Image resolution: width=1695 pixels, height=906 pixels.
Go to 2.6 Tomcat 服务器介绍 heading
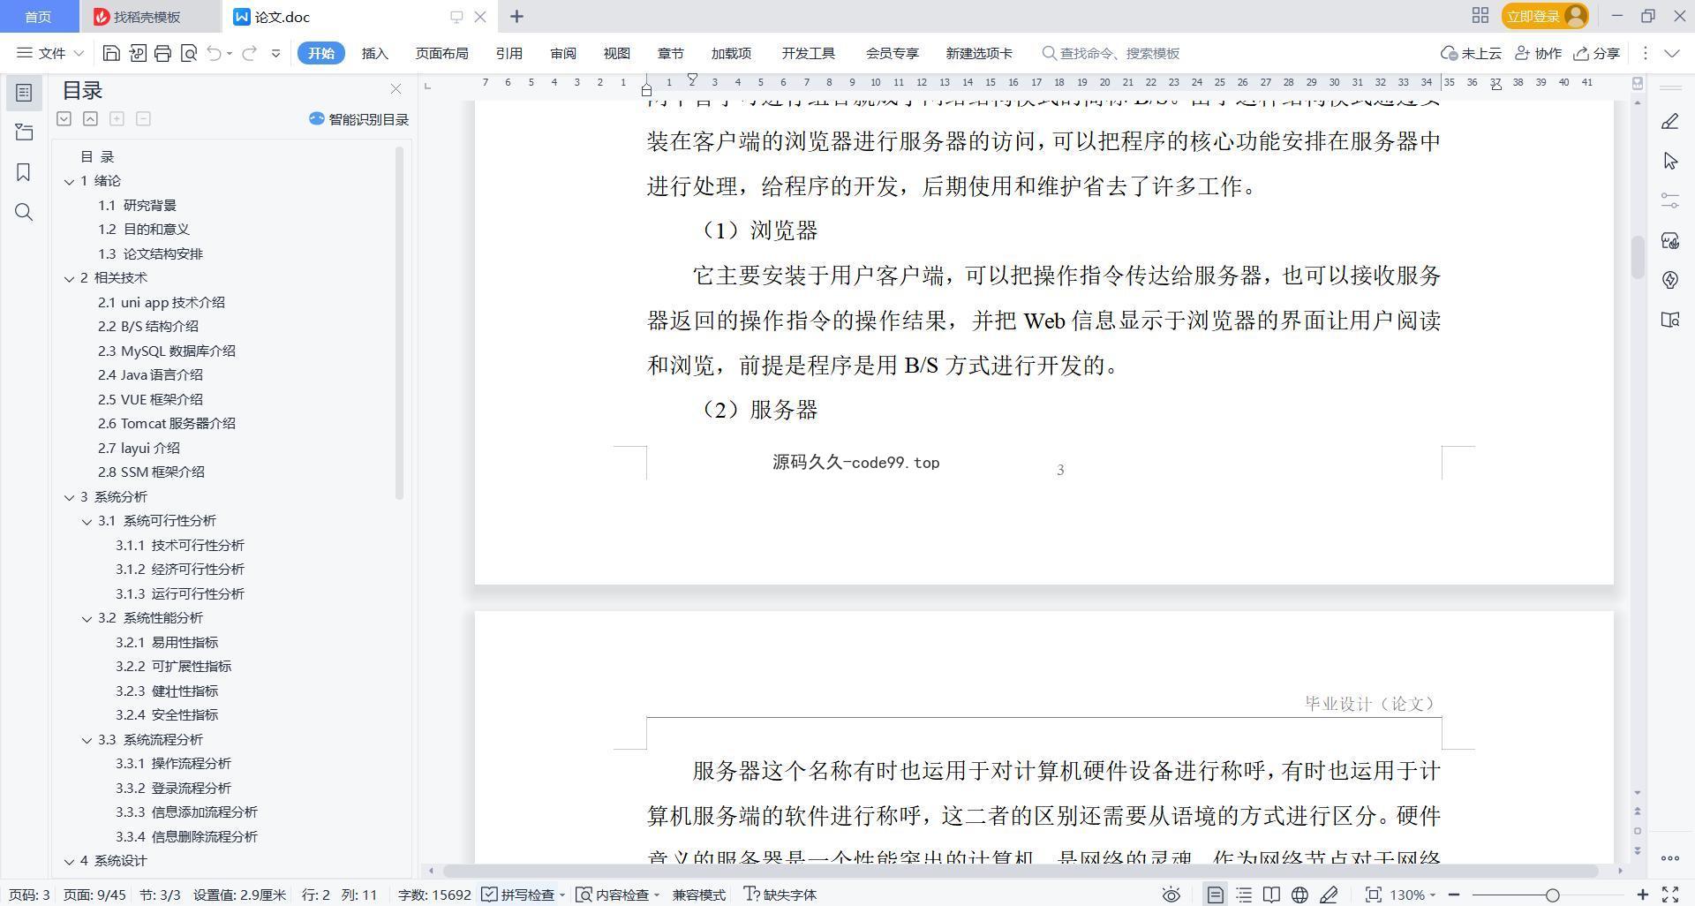coord(167,423)
